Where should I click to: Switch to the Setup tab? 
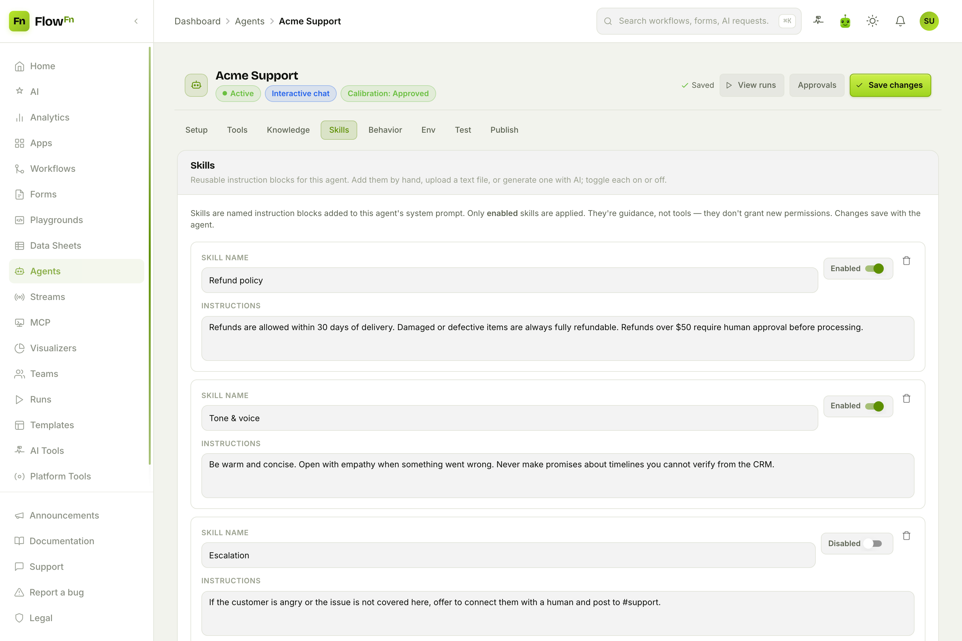point(196,130)
